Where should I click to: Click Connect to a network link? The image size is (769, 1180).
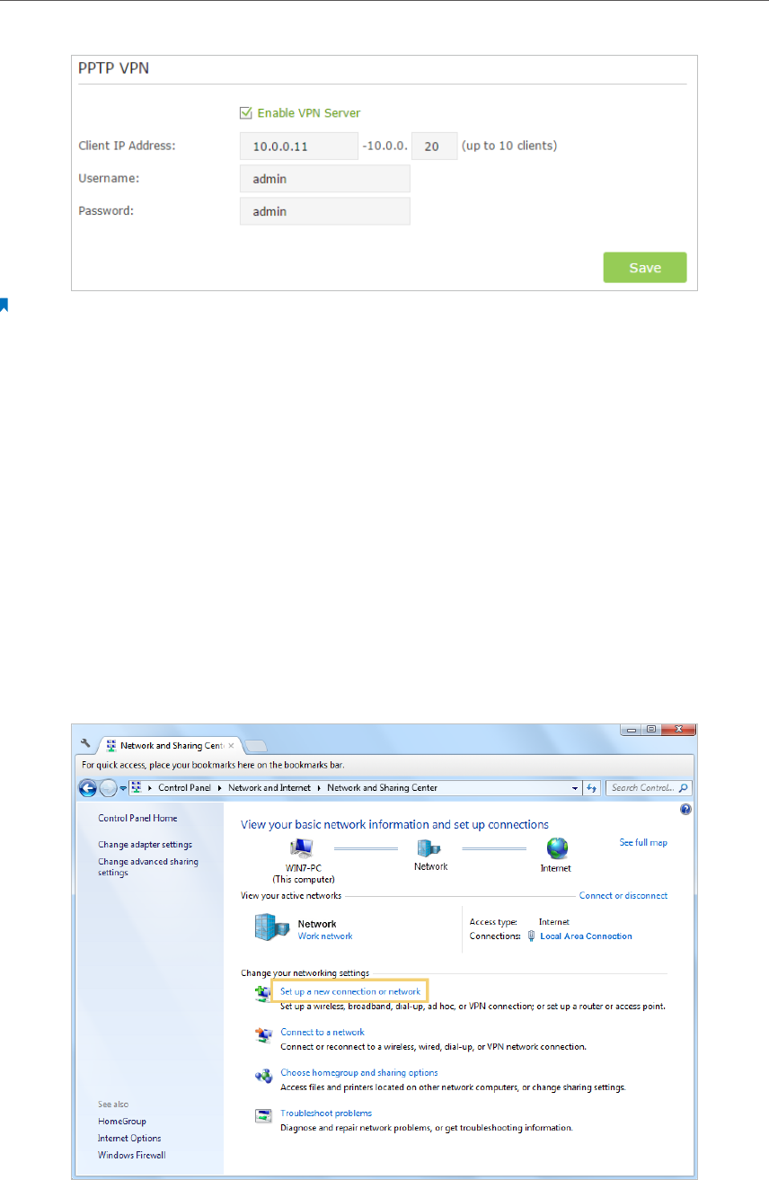(x=323, y=1032)
